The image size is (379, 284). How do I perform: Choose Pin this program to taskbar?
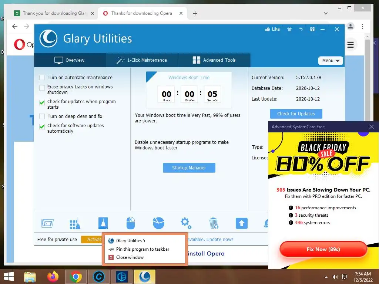pos(145,249)
